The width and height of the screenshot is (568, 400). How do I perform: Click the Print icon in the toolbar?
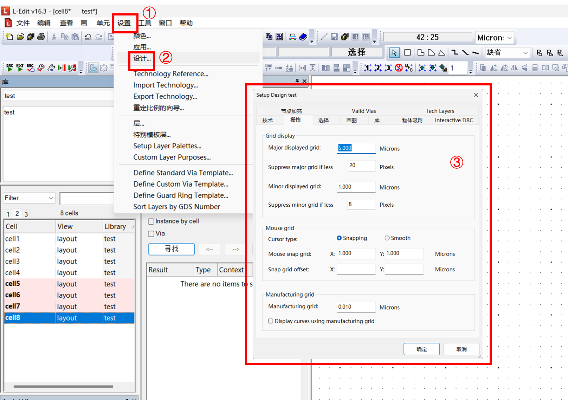coord(41,37)
